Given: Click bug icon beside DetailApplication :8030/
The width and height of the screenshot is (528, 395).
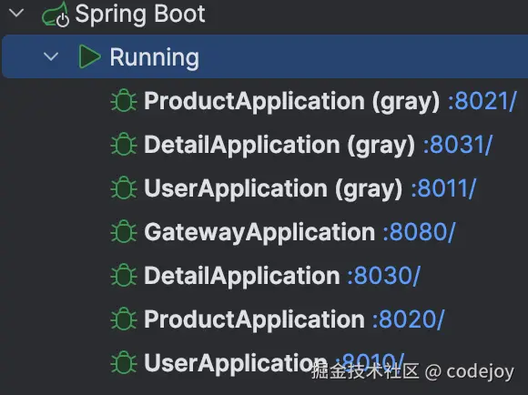Looking at the screenshot, I should (124, 276).
